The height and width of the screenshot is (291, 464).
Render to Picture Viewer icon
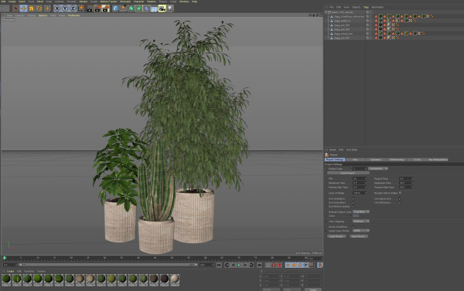coord(97,8)
